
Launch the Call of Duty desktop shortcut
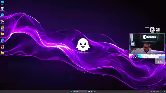click(x=2, y=22)
